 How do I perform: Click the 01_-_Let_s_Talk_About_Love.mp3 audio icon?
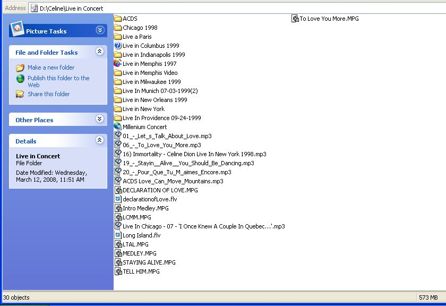click(x=118, y=136)
